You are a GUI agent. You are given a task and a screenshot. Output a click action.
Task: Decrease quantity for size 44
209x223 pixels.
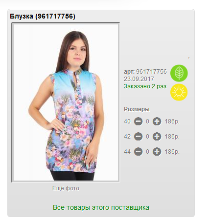click(x=138, y=152)
